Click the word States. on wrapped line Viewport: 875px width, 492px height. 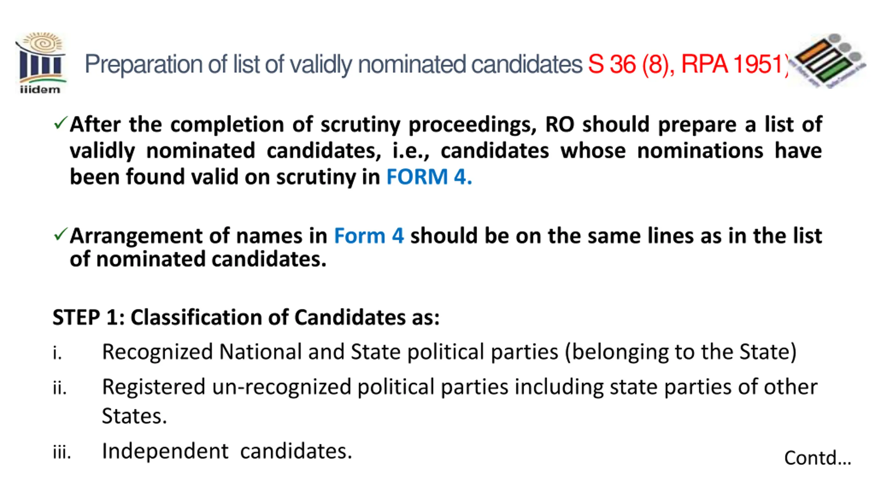[x=134, y=416]
